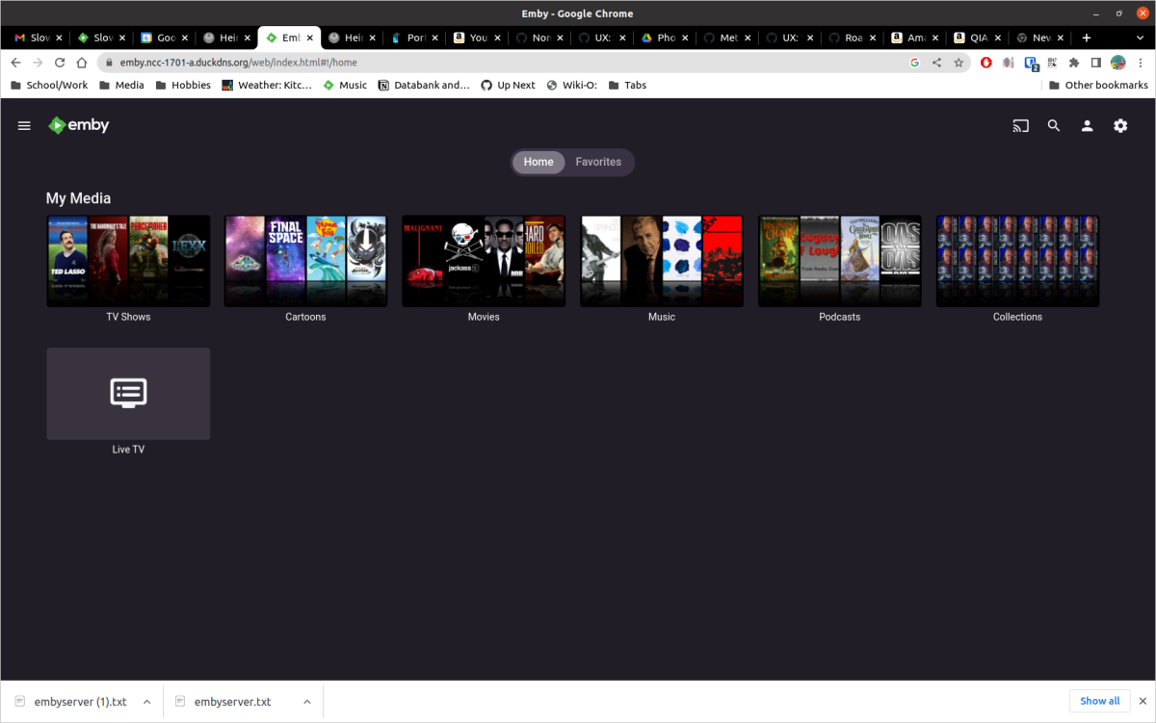The height and width of the screenshot is (723, 1156).
Task: Click the address bar URL
Action: (238, 63)
